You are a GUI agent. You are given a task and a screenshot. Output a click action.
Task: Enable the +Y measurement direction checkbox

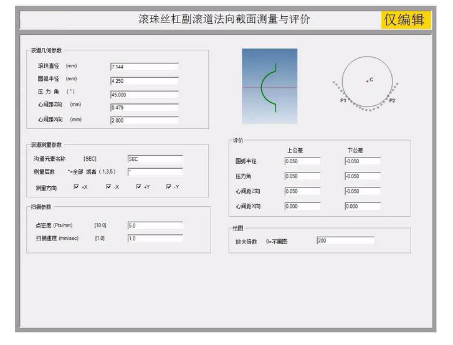click(x=139, y=187)
